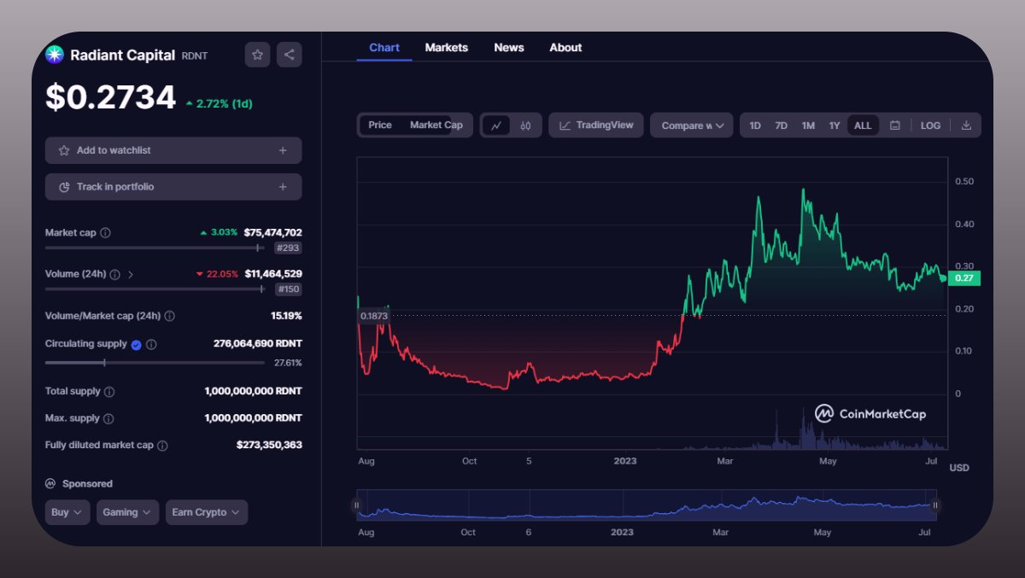Image resolution: width=1025 pixels, height=578 pixels.
Task: Click the #293 market cap rank badge
Action: coord(288,248)
